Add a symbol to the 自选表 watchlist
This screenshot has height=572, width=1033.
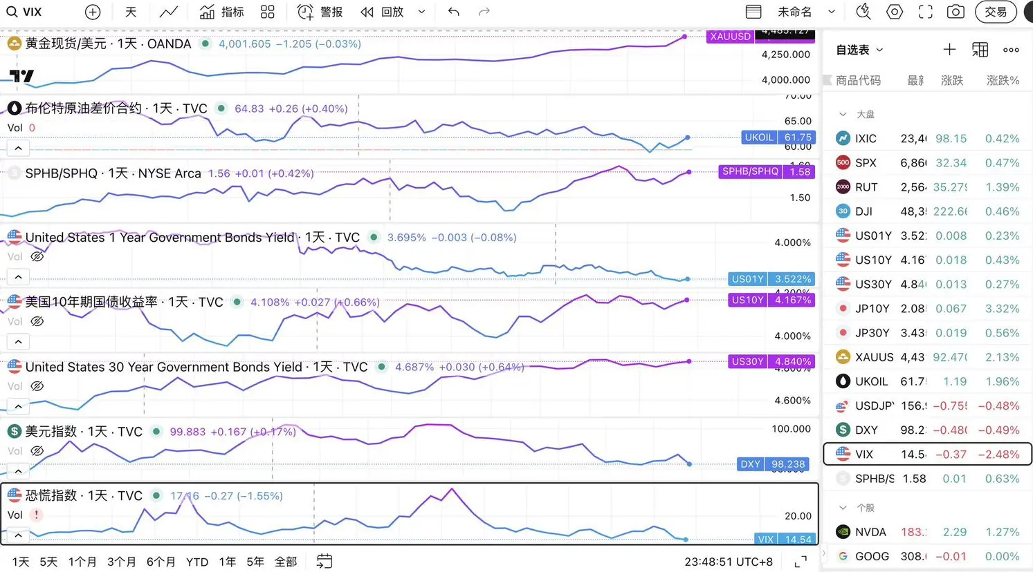(x=949, y=50)
